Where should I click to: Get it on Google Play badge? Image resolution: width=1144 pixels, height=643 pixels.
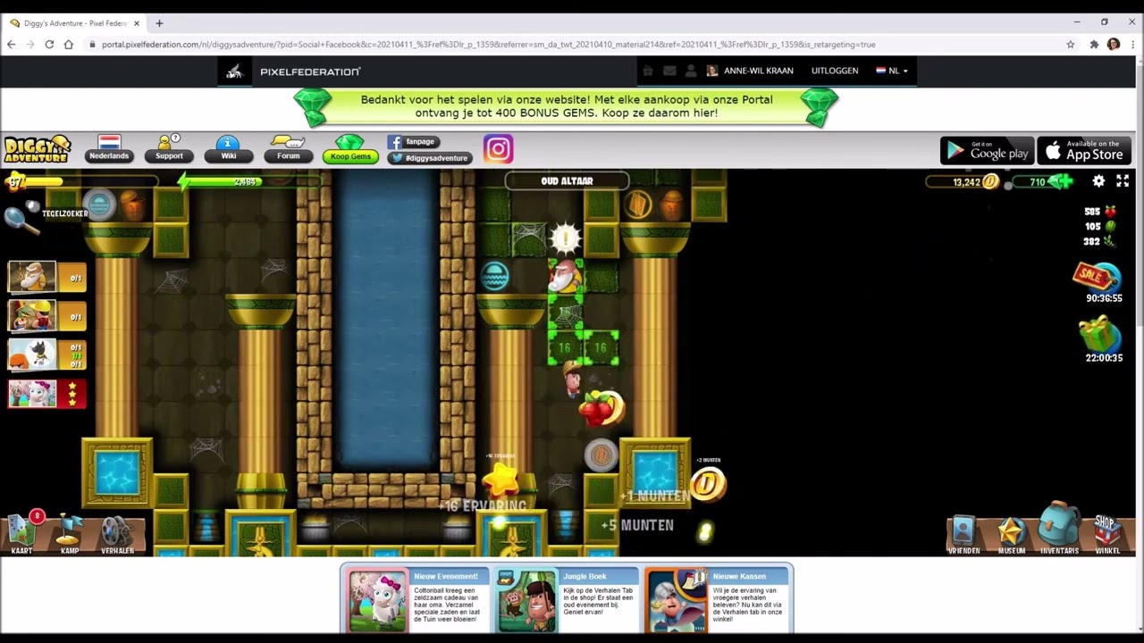[987, 150]
